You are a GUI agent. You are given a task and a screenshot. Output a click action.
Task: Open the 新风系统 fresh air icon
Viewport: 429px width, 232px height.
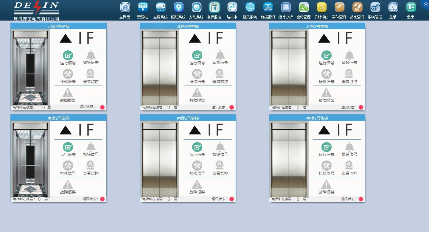pos(250,7)
